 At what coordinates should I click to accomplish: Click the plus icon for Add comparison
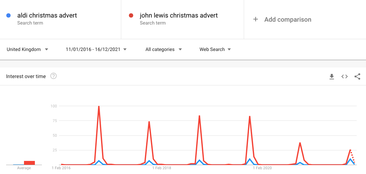[x=256, y=19]
